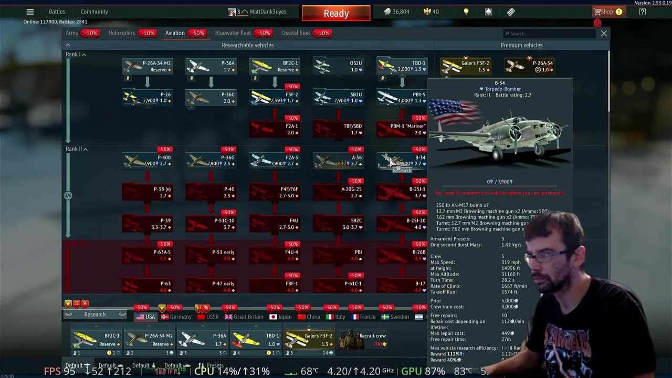Switch to the Army tab
This screenshot has width=672, height=378.
tap(72, 33)
